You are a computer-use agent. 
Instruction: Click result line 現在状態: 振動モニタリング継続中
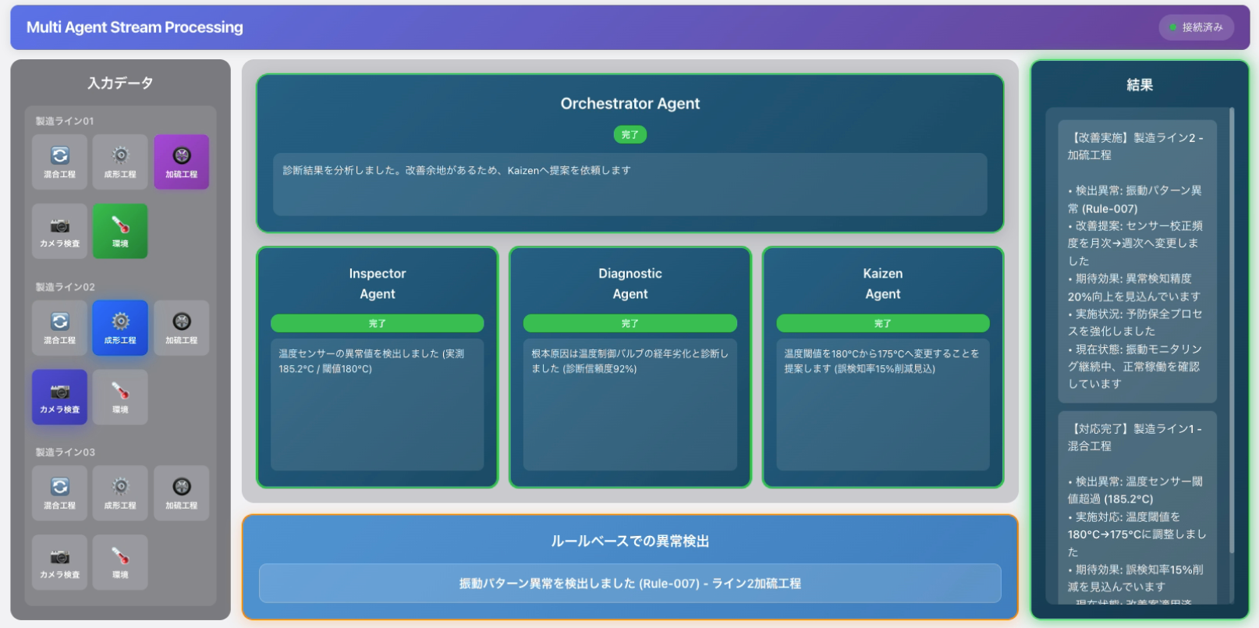[1135, 367]
